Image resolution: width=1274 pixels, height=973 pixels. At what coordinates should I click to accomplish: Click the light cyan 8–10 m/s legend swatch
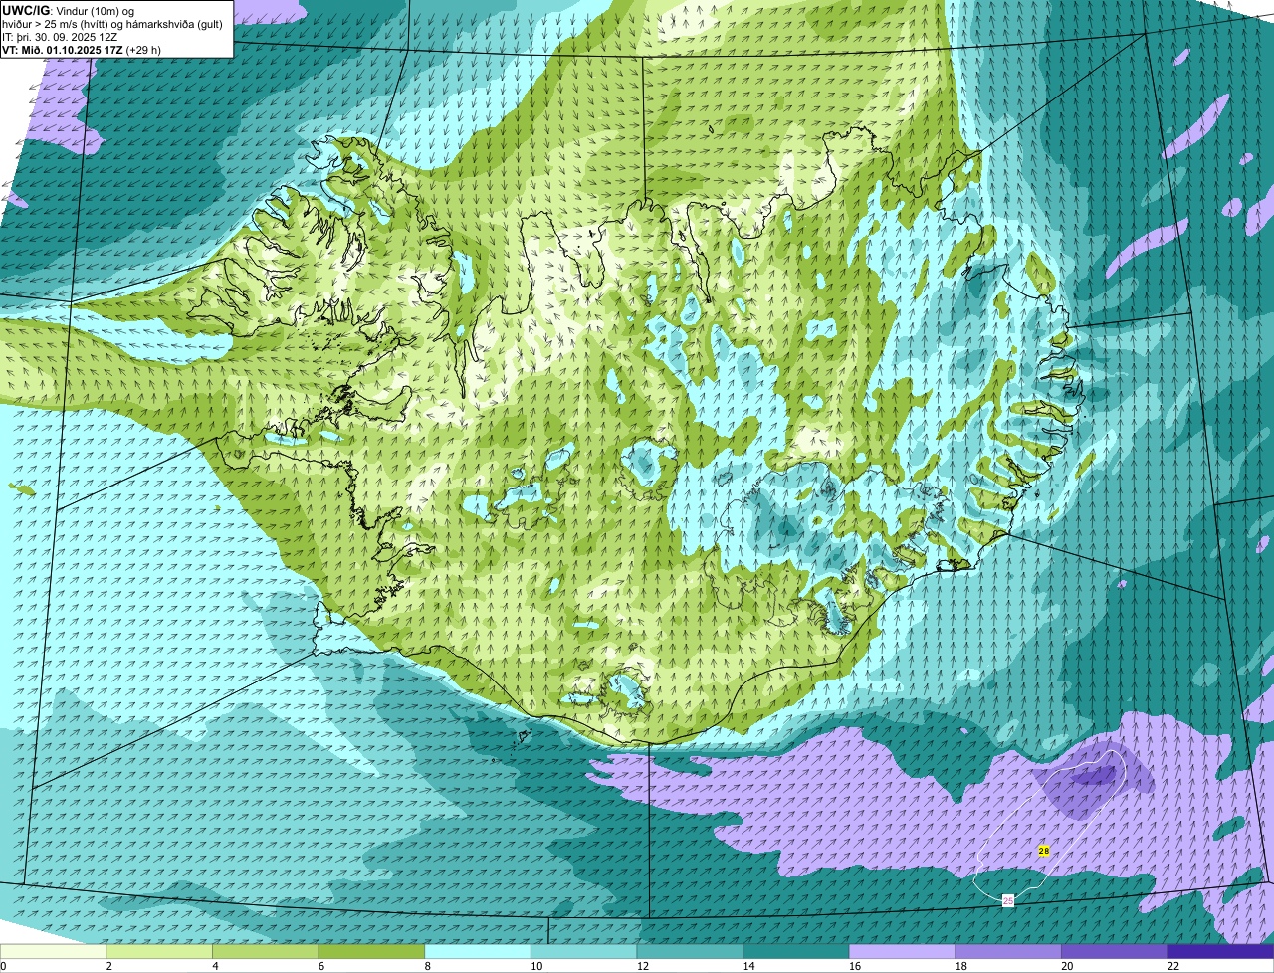tap(478, 951)
